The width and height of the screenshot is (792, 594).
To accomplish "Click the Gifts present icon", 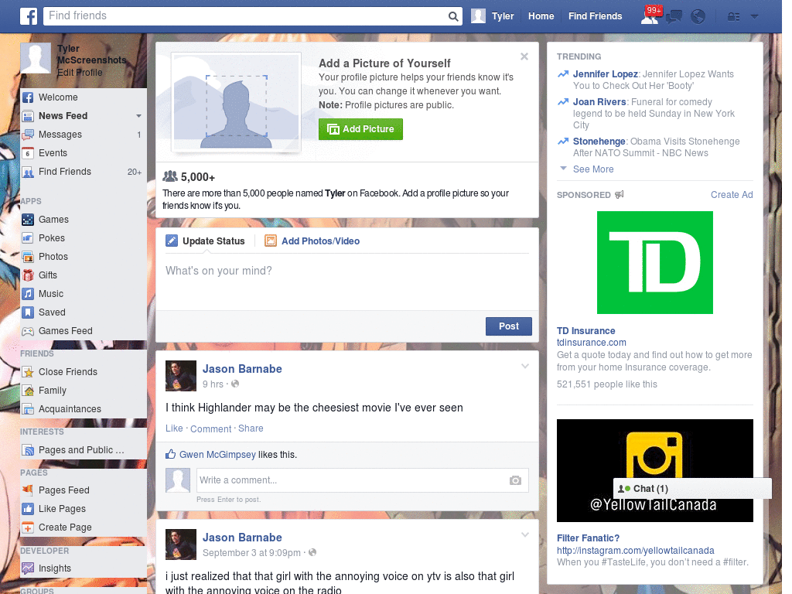I will (x=28, y=275).
